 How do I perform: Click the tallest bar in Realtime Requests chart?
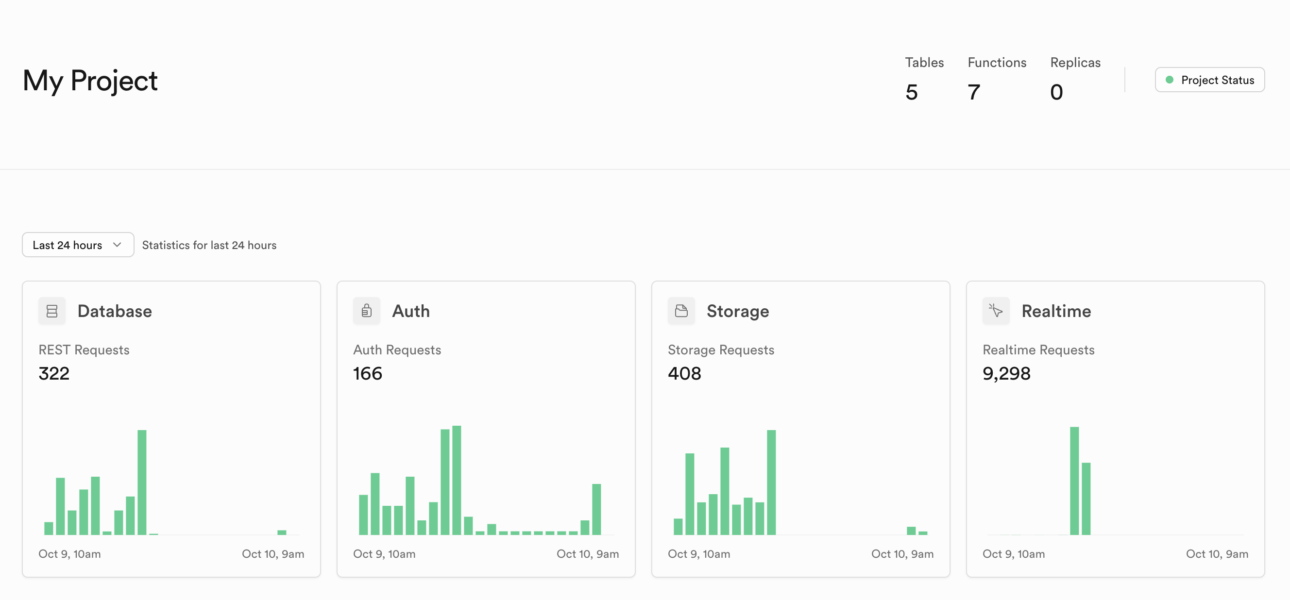pos(1074,481)
